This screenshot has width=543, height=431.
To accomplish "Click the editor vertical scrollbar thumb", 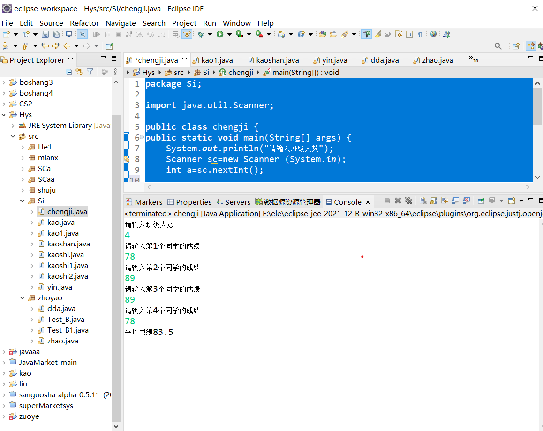I will pyautogui.click(x=537, y=107).
